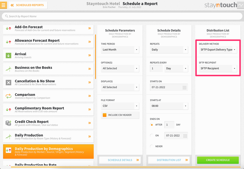The width and height of the screenshot is (244, 169).
Task: Click the Credit Check Report coins icon
Action: 8,123
